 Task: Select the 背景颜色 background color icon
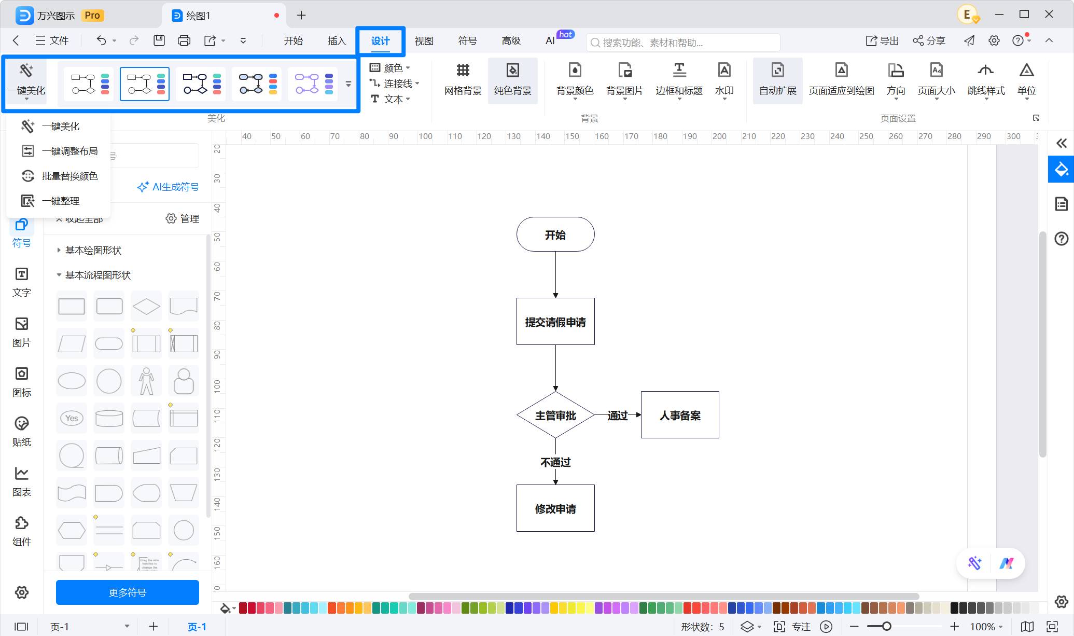[x=575, y=80]
